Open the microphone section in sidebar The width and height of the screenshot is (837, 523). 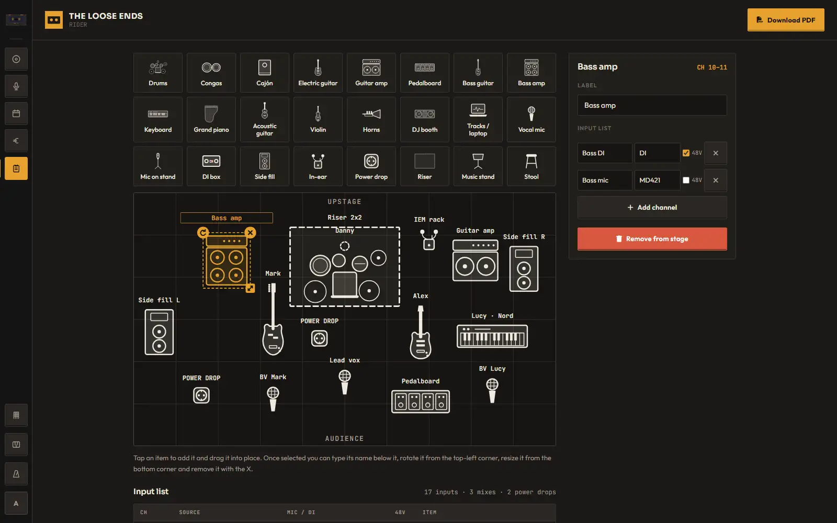pos(16,86)
